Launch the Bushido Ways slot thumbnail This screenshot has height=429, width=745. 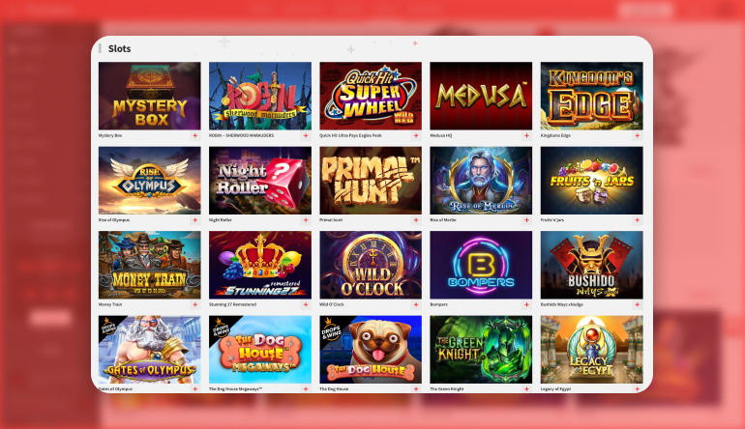tap(591, 265)
